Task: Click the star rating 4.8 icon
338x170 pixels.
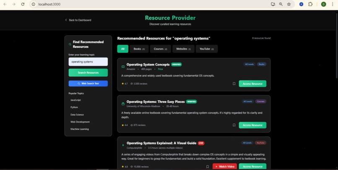Action: [x=122, y=167]
